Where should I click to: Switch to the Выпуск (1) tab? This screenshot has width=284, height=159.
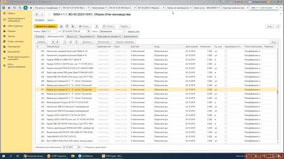[72, 37]
